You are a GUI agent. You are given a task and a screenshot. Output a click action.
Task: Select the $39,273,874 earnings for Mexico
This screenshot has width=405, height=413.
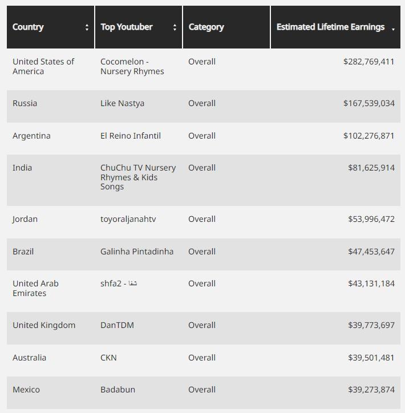(x=371, y=390)
